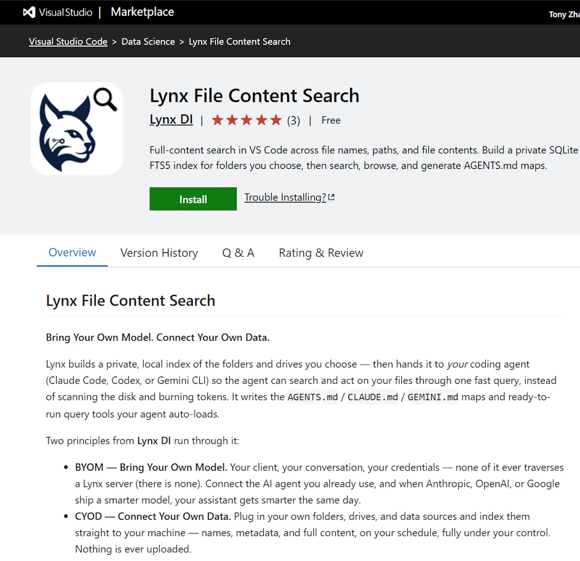The width and height of the screenshot is (580, 561).
Task: Click the CYOD — Connect Your Own Data bullet
Action: 312,532
